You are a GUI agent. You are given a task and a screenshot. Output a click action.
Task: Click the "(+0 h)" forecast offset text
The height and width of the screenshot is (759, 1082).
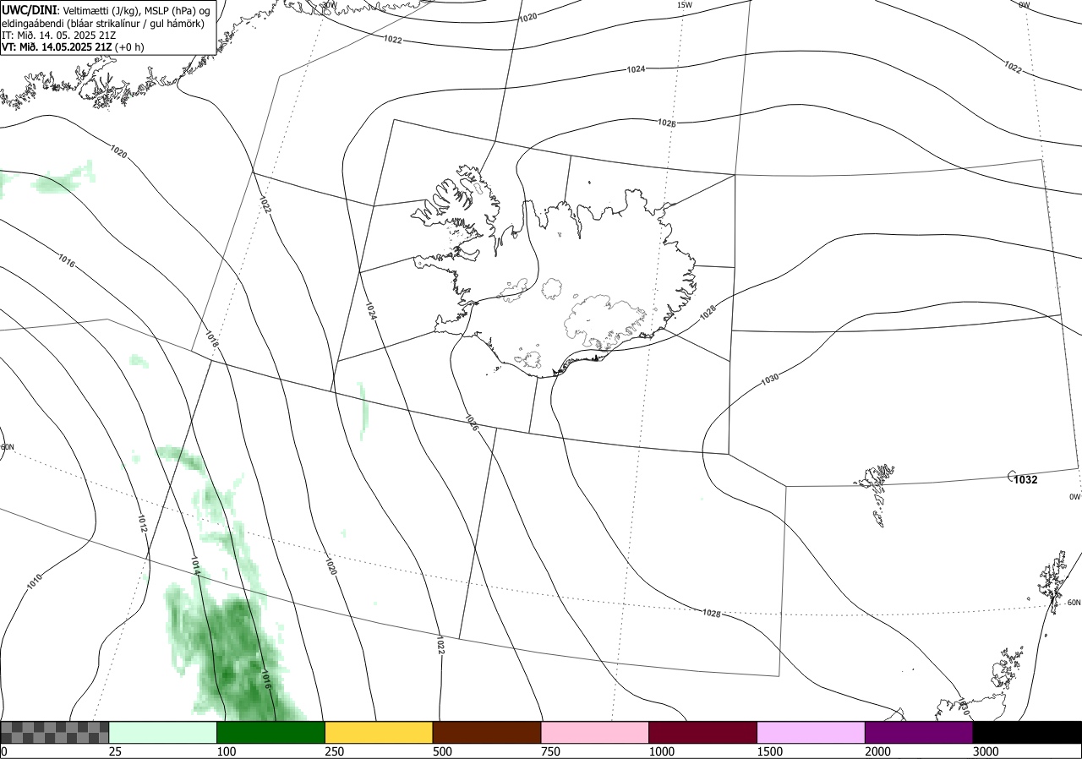pyautogui.click(x=129, y=46)
